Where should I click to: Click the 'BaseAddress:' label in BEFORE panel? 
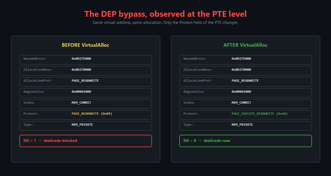[35, 59]
